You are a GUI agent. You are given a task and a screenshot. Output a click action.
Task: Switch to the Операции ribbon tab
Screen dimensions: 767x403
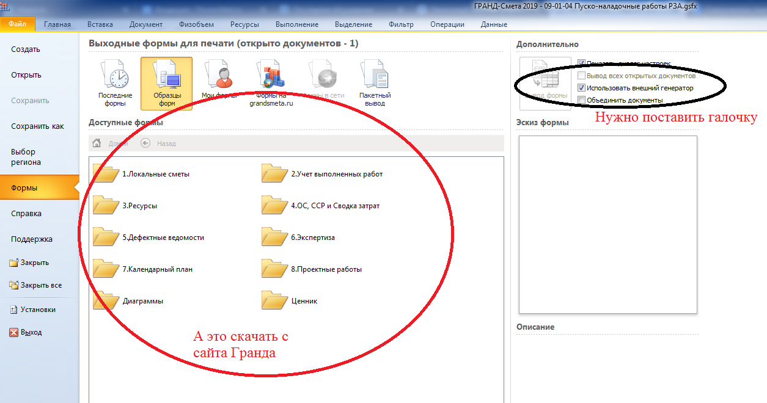[x=447, y=24]
